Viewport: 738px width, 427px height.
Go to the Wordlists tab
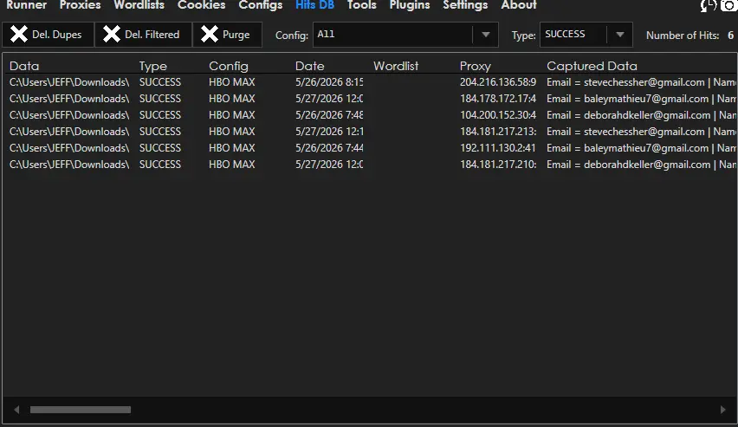139,5
